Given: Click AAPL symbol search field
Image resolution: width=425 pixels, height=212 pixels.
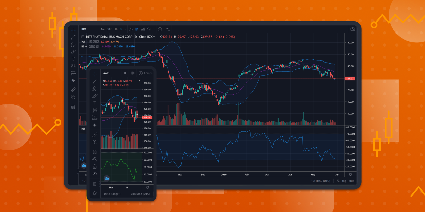Looking at the screenshot, I should coord(111,73).
